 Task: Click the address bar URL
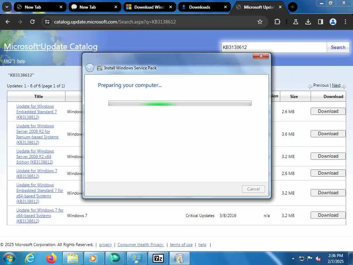click(x=115, y=22)
